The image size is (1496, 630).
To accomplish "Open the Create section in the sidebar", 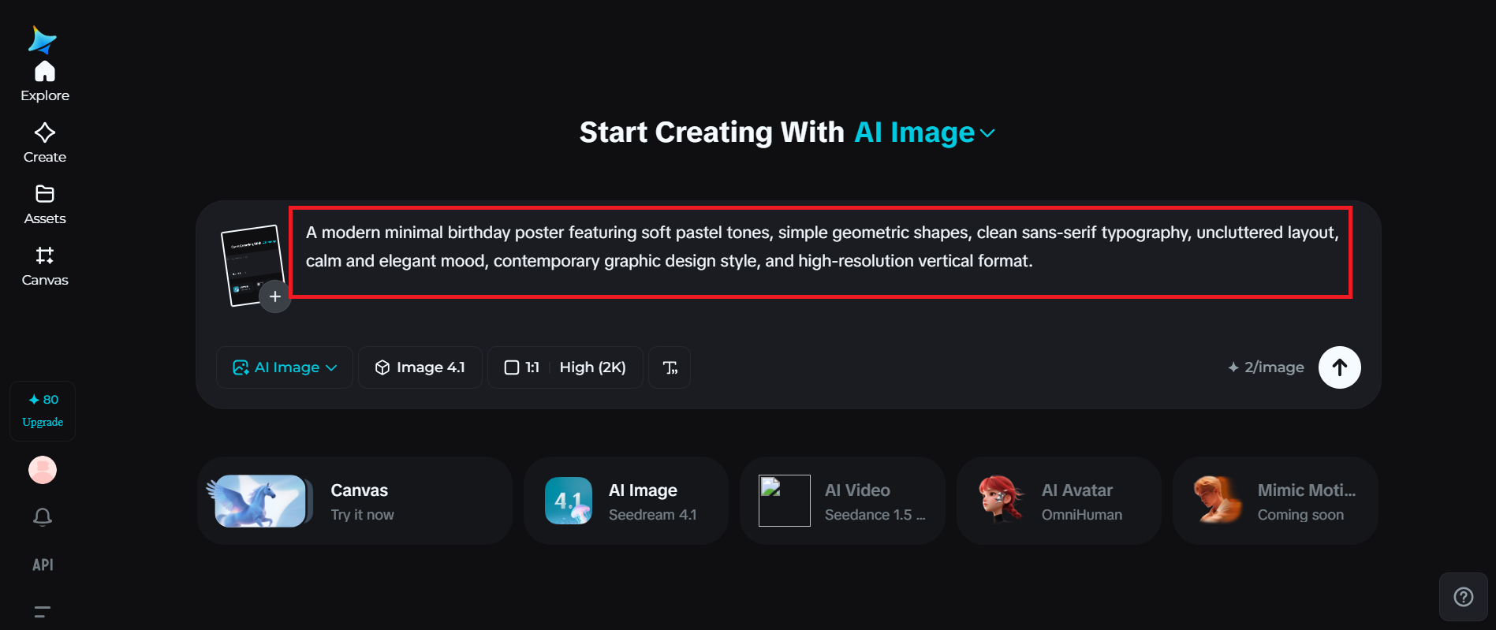I will tap(45, 143).
